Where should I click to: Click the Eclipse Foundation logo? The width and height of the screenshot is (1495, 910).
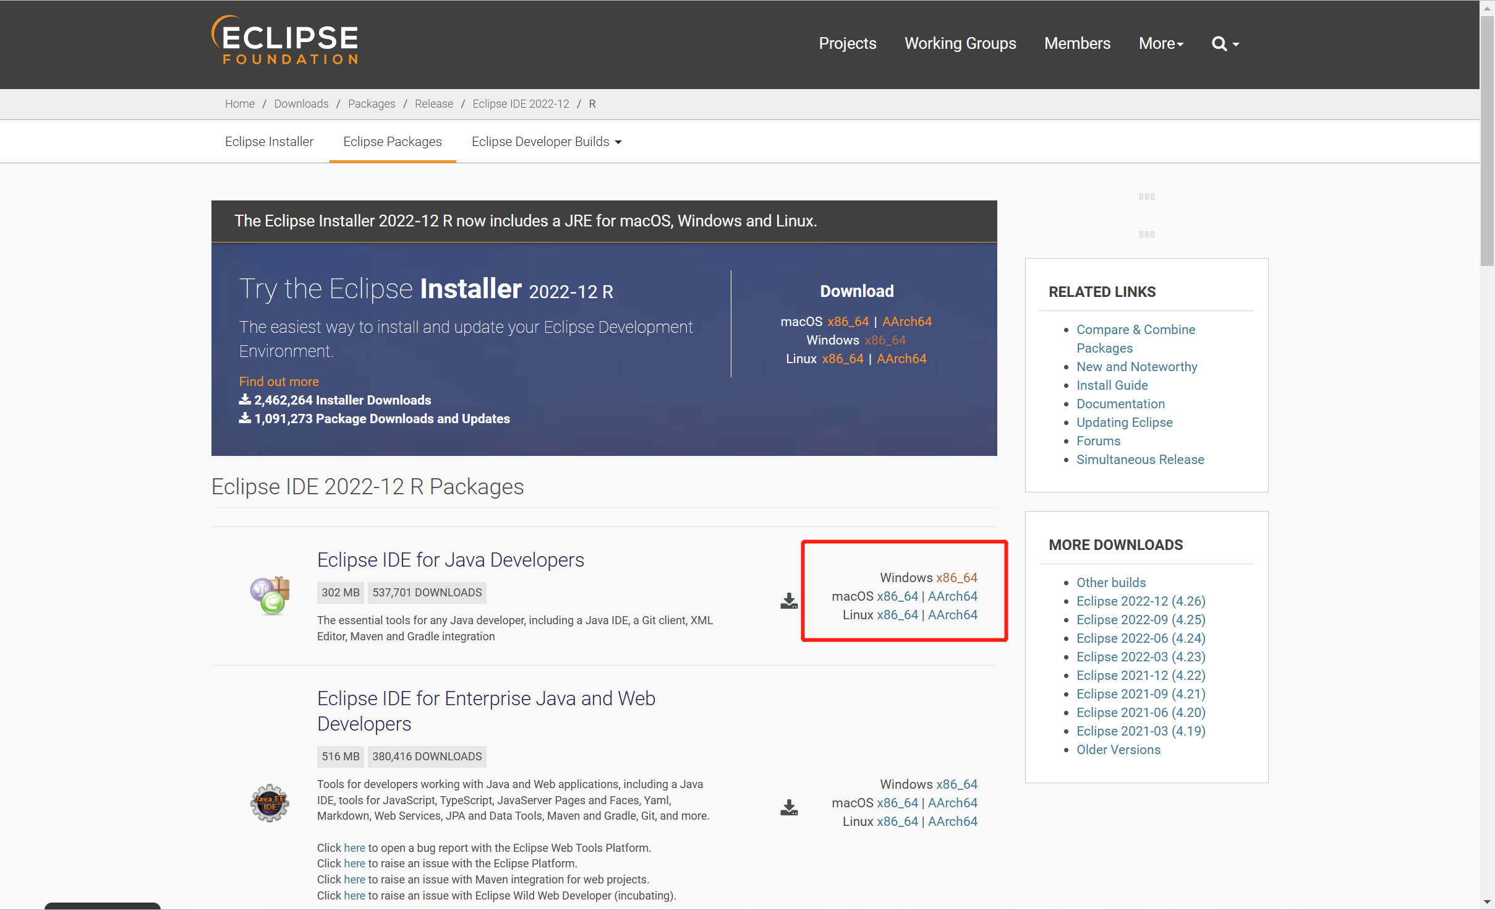tap(285, 41)
